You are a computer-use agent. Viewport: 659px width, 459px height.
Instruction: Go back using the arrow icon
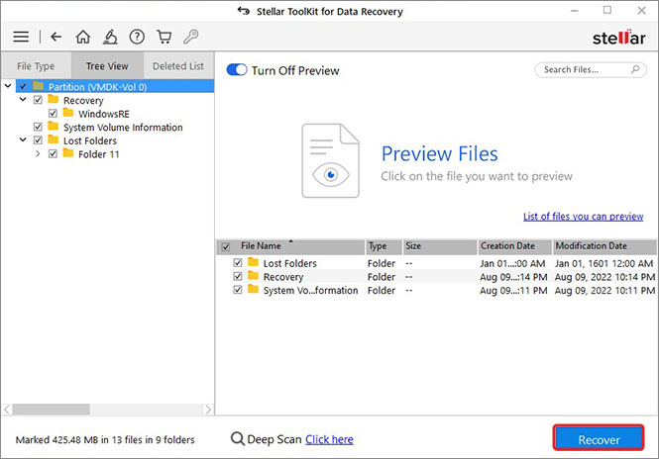pos(55,37)
